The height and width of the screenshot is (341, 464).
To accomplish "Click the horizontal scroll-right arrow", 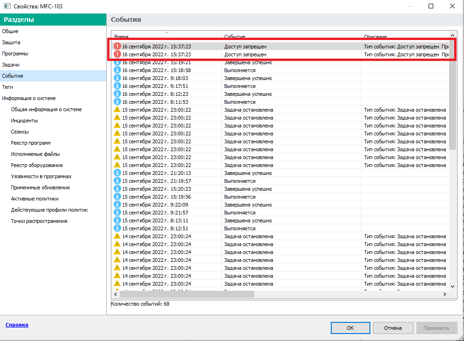I will pyautogui.click(x=444, y=294).
